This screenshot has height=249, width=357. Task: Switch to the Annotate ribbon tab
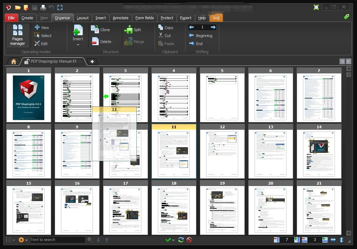(x=120, y=18)
